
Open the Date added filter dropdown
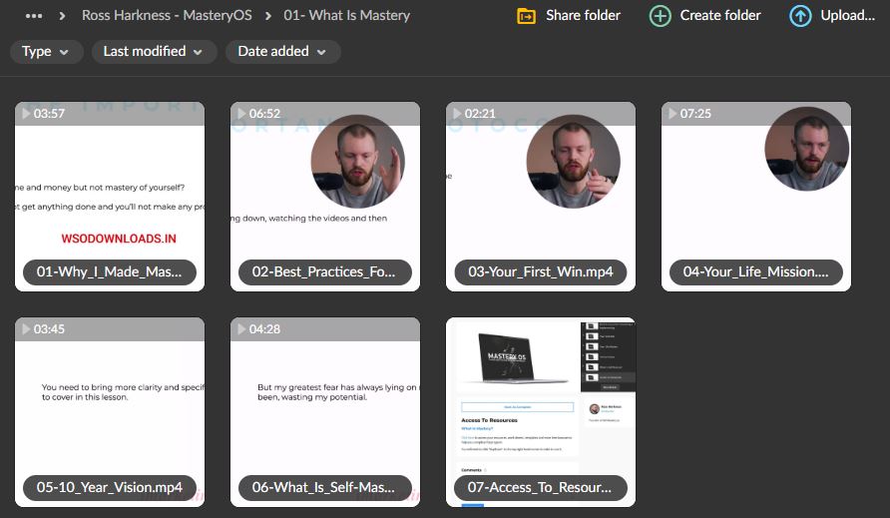point(282,52)
